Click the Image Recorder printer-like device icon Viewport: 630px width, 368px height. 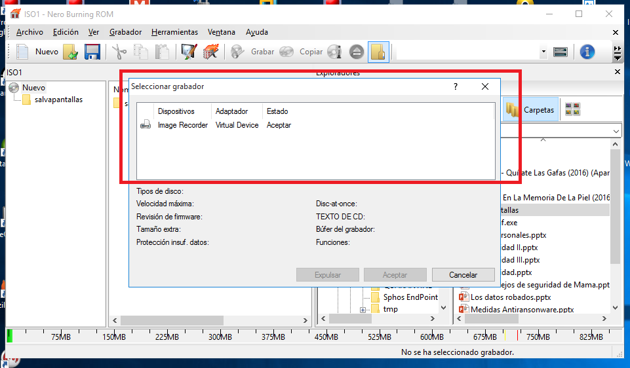pyautogui.click(x=146, y=124)
